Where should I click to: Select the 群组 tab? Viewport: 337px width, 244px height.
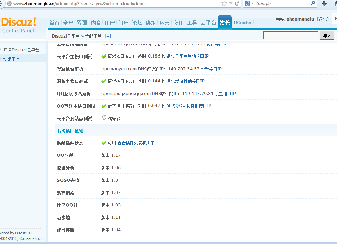tap(151, 23)
